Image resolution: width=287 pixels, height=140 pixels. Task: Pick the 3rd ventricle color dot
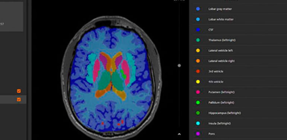coord(198,71)
